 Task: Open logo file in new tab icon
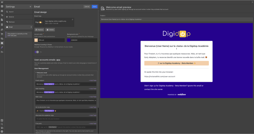[x=73, y=19]
